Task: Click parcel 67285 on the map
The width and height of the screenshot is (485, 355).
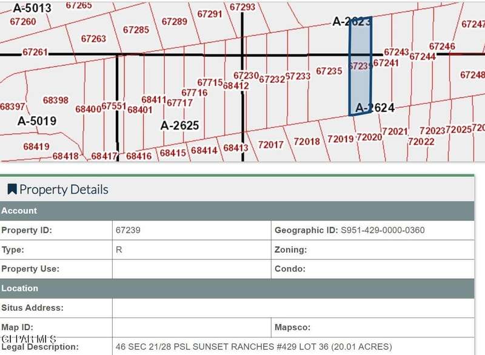Action: tap(136, 30)
